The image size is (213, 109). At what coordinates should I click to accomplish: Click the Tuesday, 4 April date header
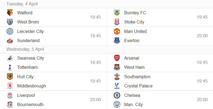pos(22,4)
